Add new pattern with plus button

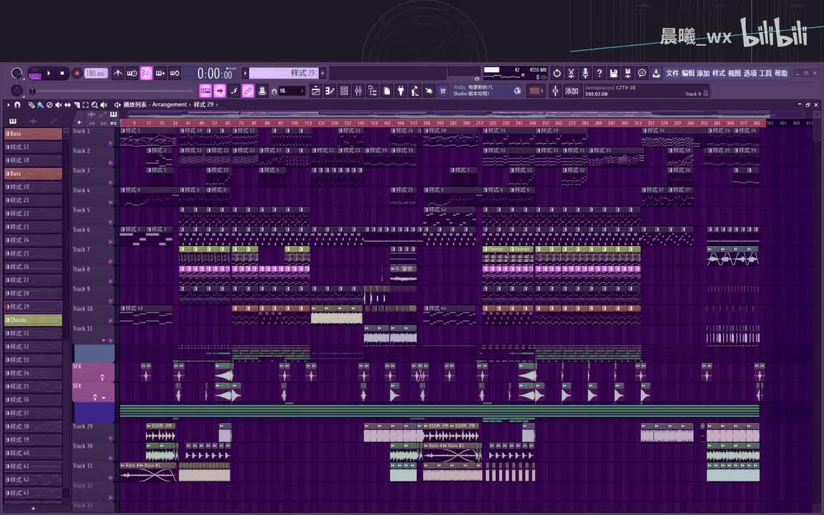[x=323, y=73]
